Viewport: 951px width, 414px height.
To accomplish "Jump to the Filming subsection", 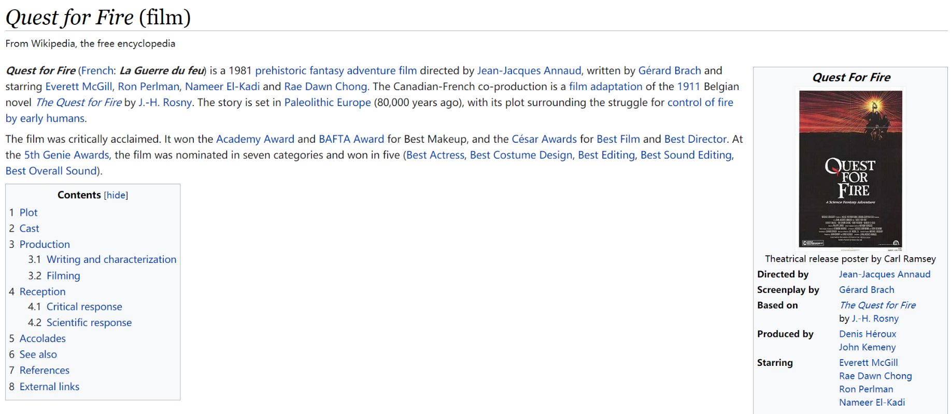I will (x=63, y=275).
